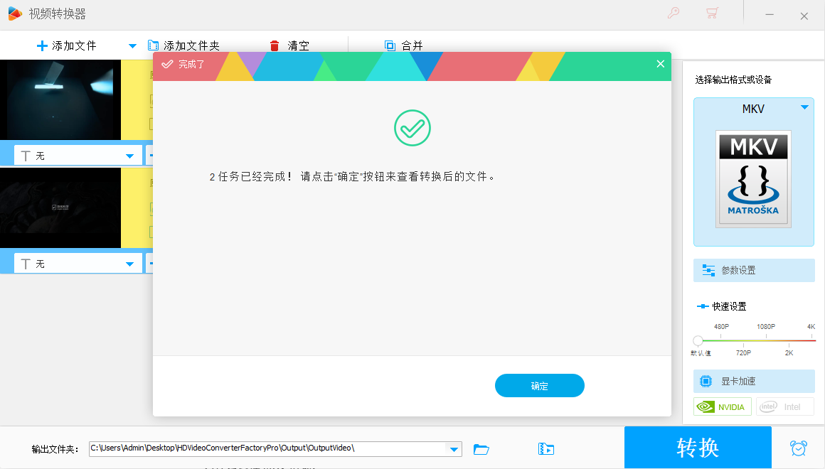Click the registration key icon
The image size is (825, 469).
pyautogui.click(x=673, y=14)
